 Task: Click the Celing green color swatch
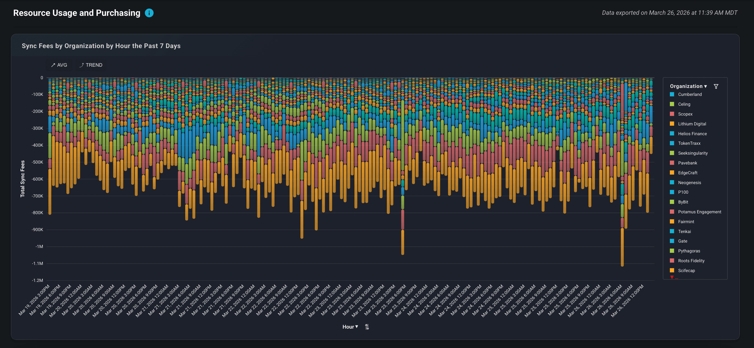[x=673, y=104]
